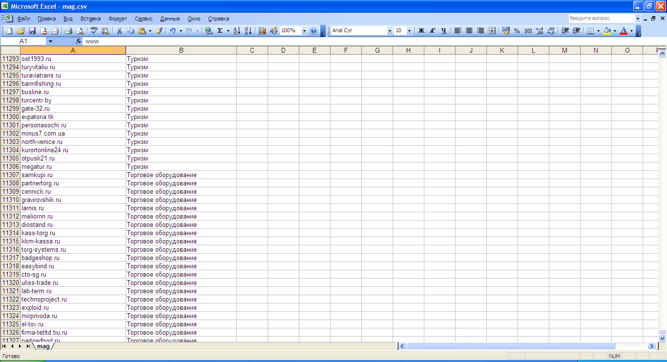Click the Введите вопрос help field
Image resolution: width=667 pixels, height=362 pixels.
[x=601, y=18]
